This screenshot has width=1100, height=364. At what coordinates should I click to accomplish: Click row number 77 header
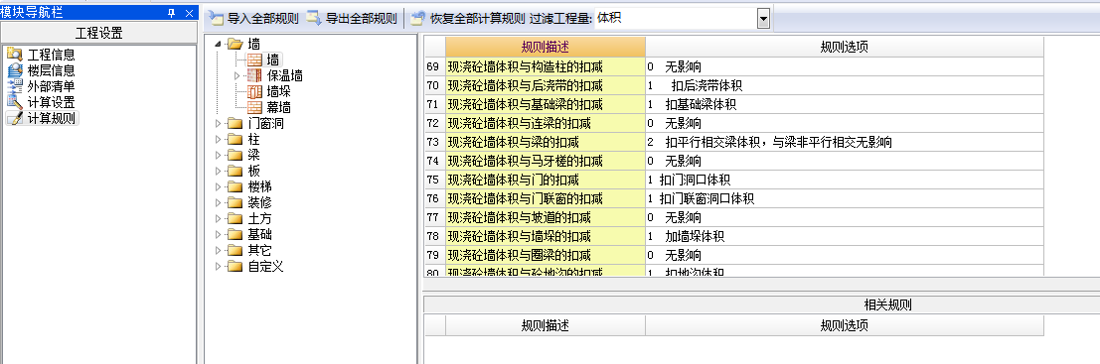(x=434, y=217)
